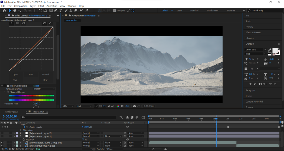The width and height of the screenshot is (284, 151).
Task: Pick the Pen tool
Action: pos(55,11)
